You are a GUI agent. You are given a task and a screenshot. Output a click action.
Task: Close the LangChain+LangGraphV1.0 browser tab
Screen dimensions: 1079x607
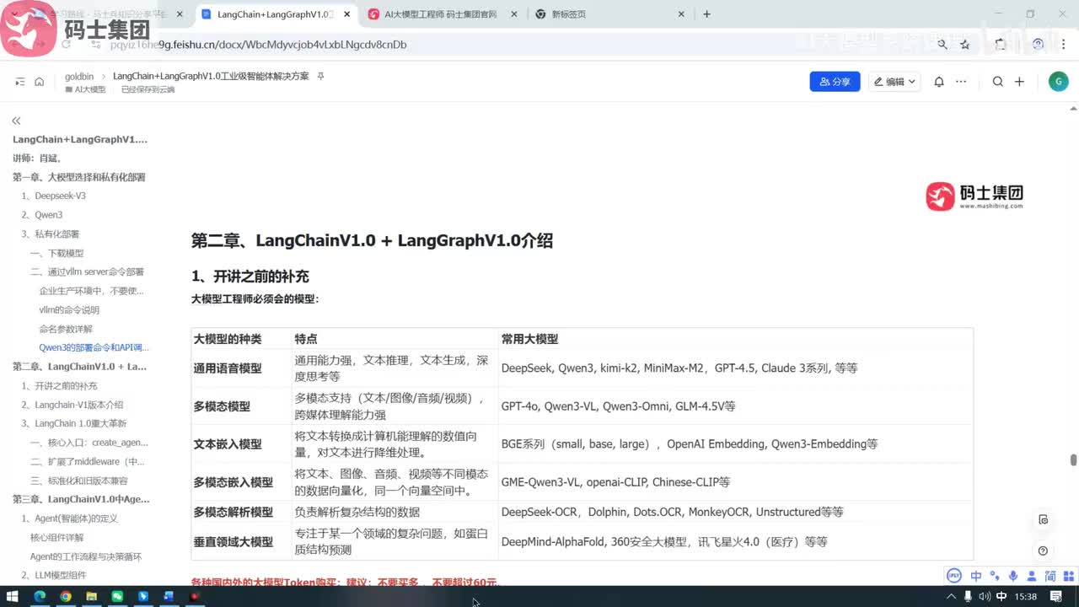click(346, 14)
